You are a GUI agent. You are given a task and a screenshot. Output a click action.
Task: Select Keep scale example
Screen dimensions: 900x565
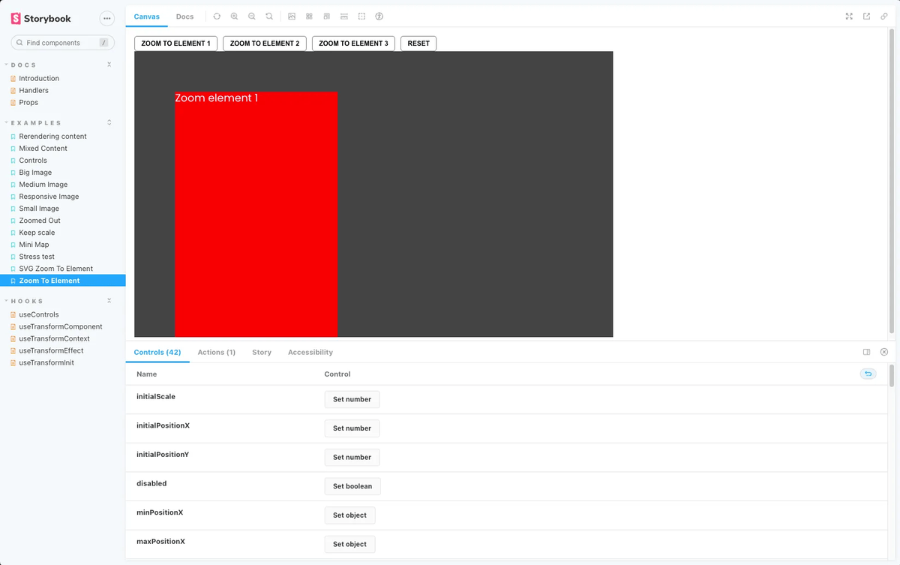[x=37, y=233]
